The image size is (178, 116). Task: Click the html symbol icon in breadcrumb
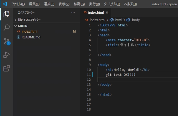(112, 20)
